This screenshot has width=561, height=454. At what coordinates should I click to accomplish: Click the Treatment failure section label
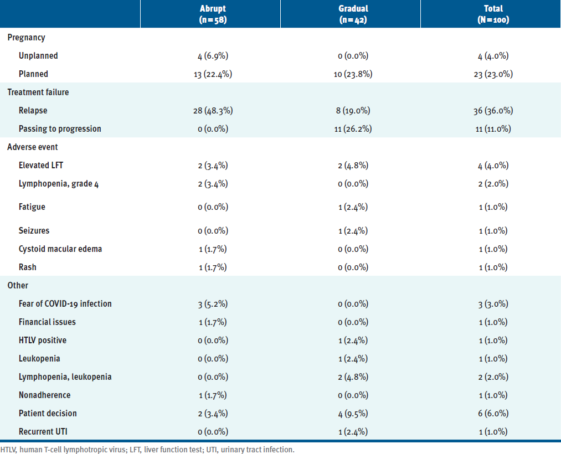(x=38, y=92)
